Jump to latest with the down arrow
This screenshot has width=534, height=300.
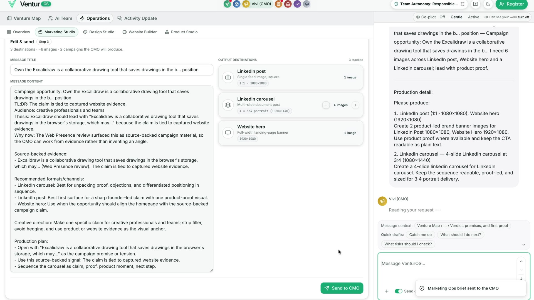pos(521,279)
